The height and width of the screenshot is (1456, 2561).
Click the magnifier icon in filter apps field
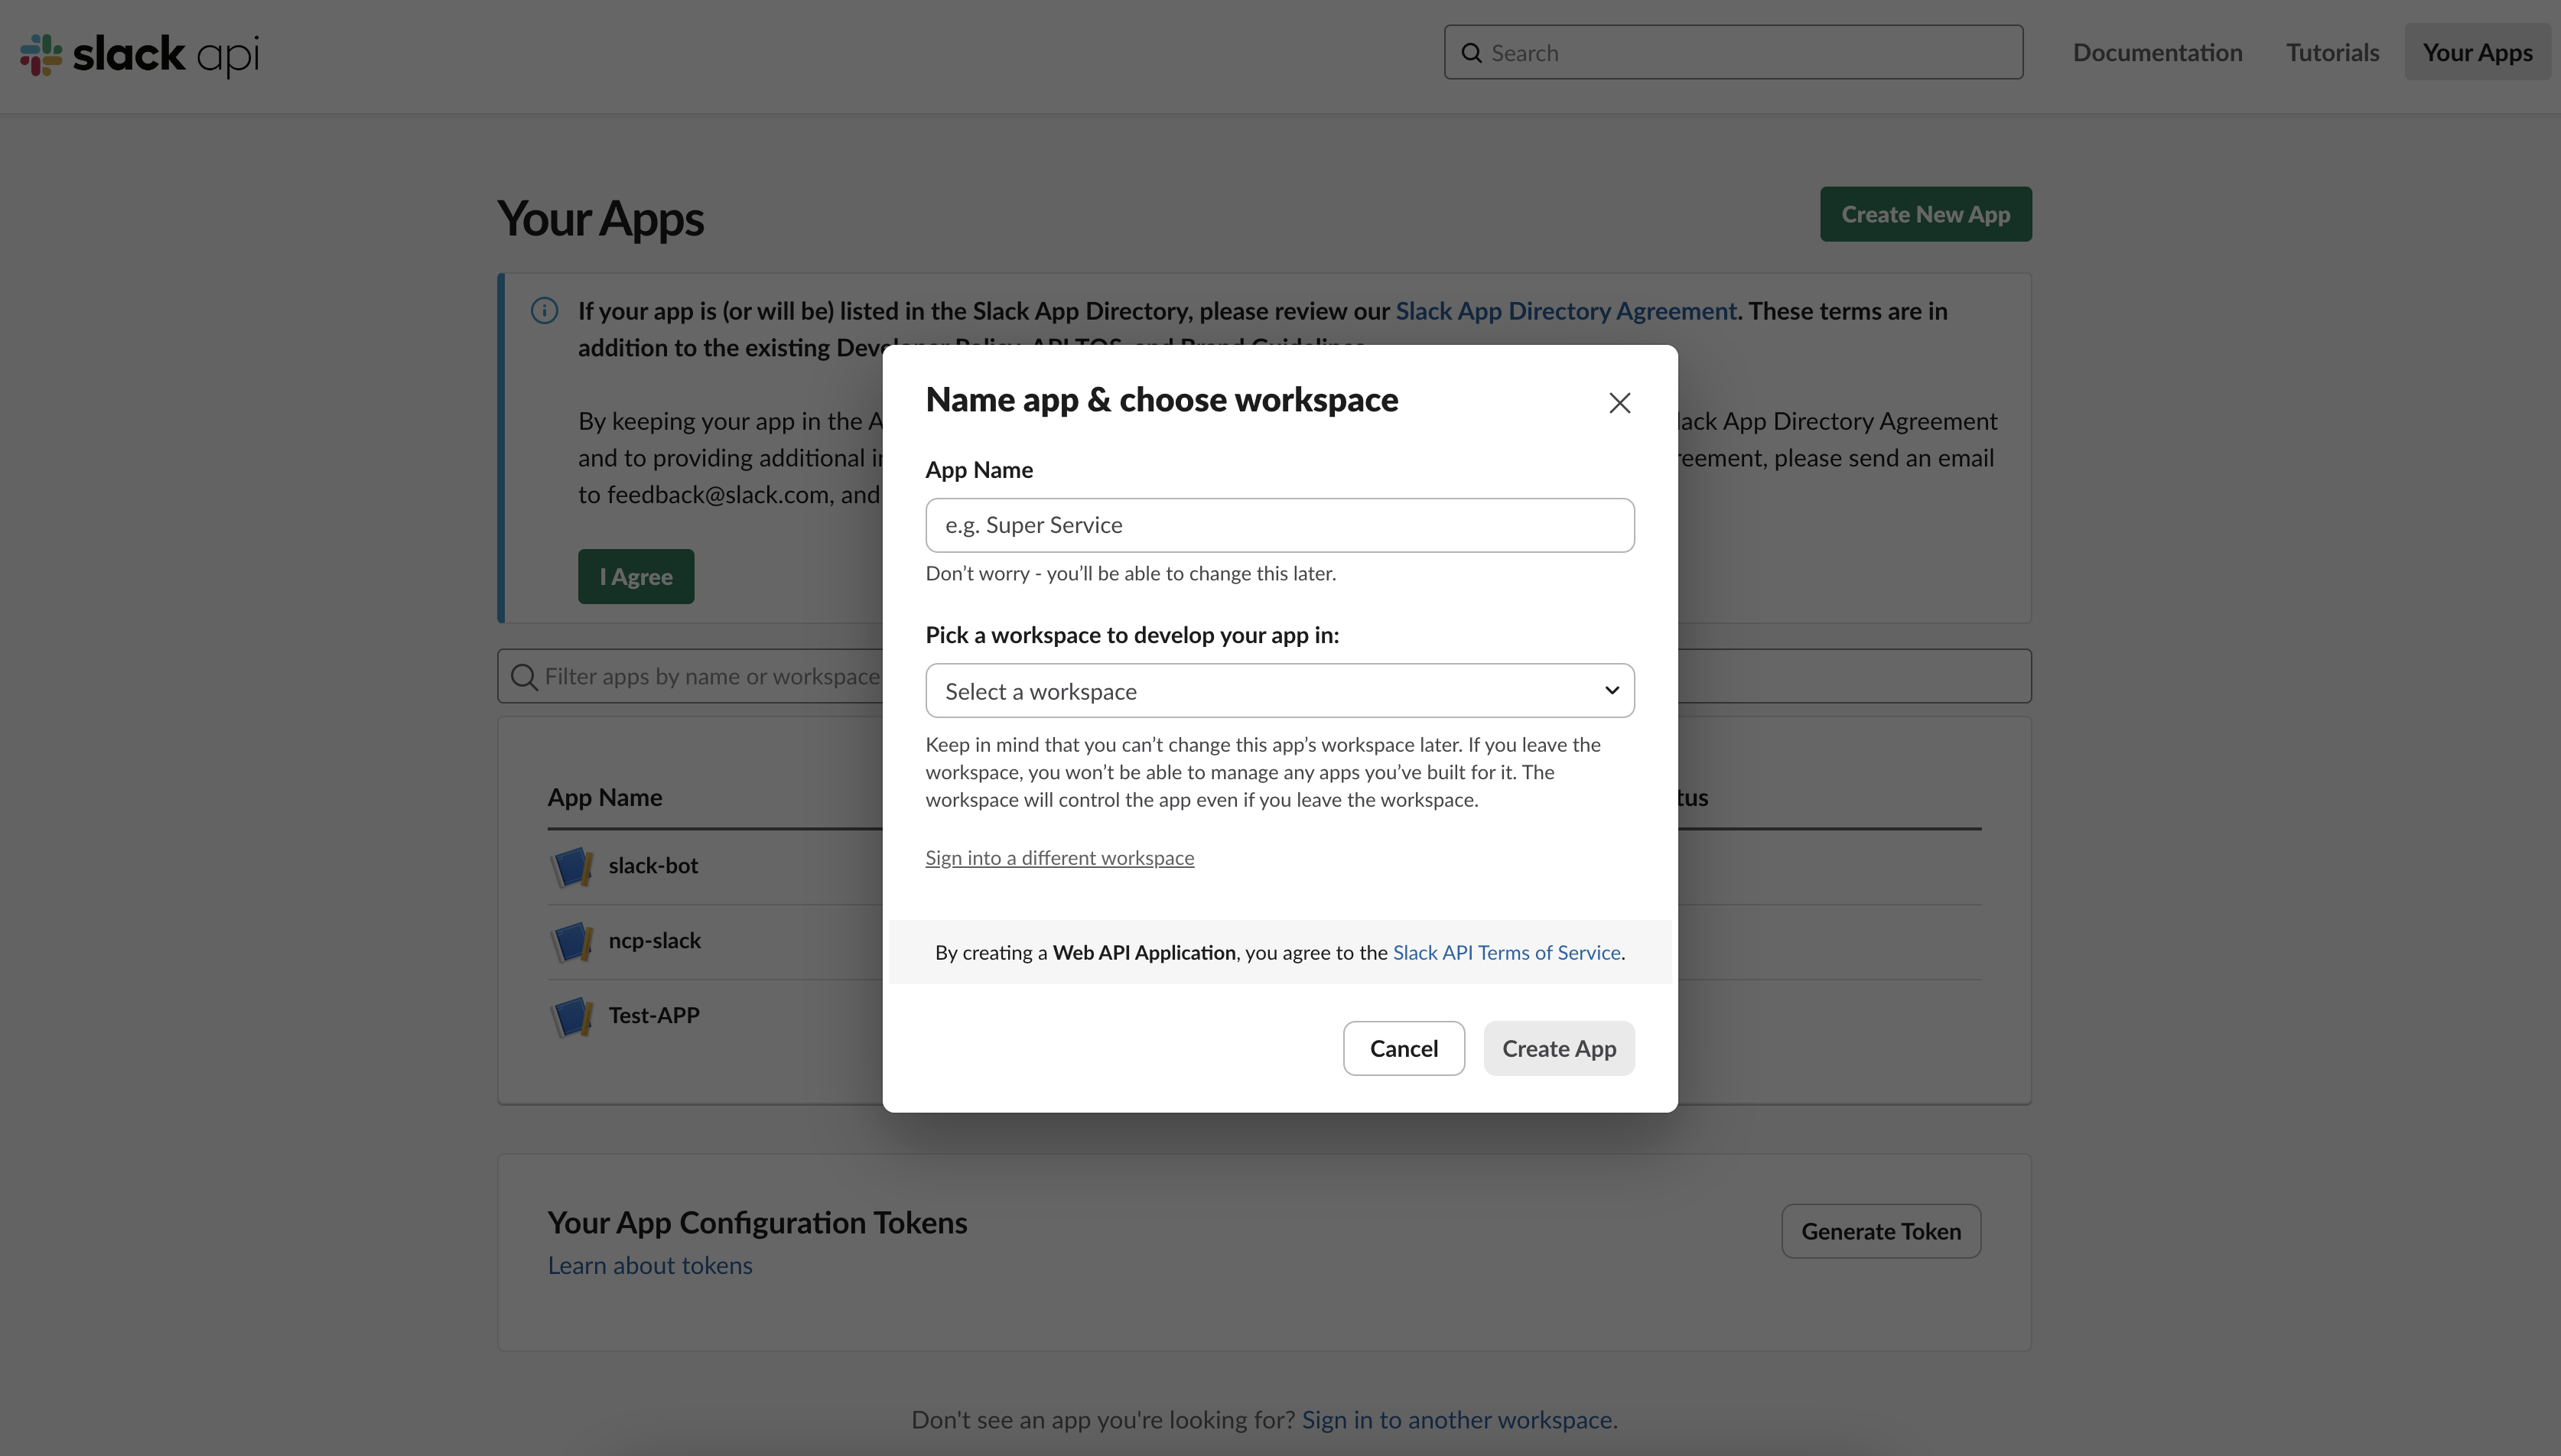523,677
